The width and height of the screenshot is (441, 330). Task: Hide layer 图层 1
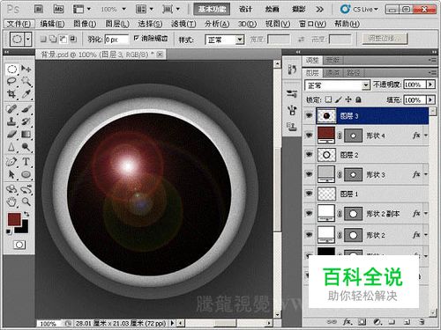pyautogui.click(x=309, y=194)
